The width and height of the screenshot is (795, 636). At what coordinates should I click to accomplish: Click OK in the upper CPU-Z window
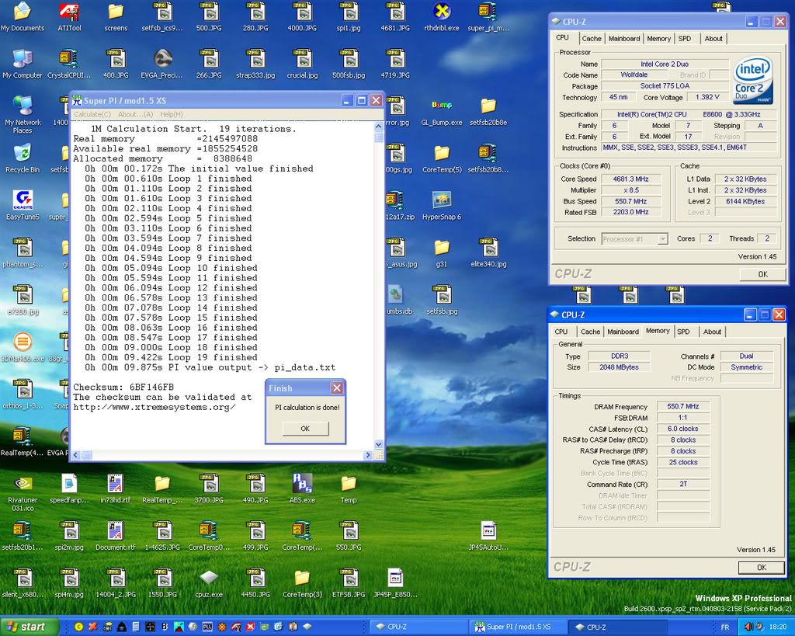click(762, 274)
